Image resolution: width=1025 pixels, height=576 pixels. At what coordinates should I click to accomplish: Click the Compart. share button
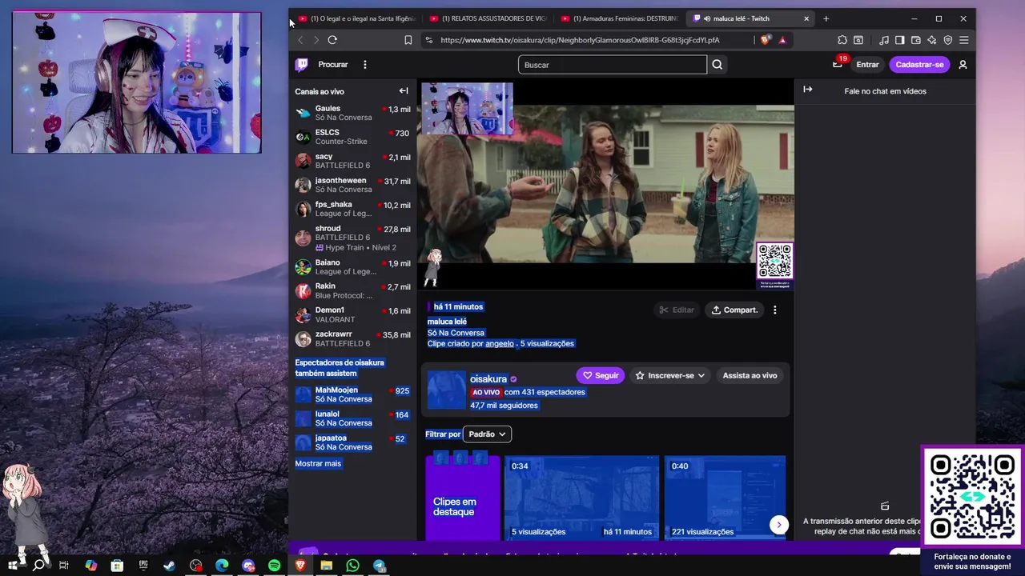point(734,310)
